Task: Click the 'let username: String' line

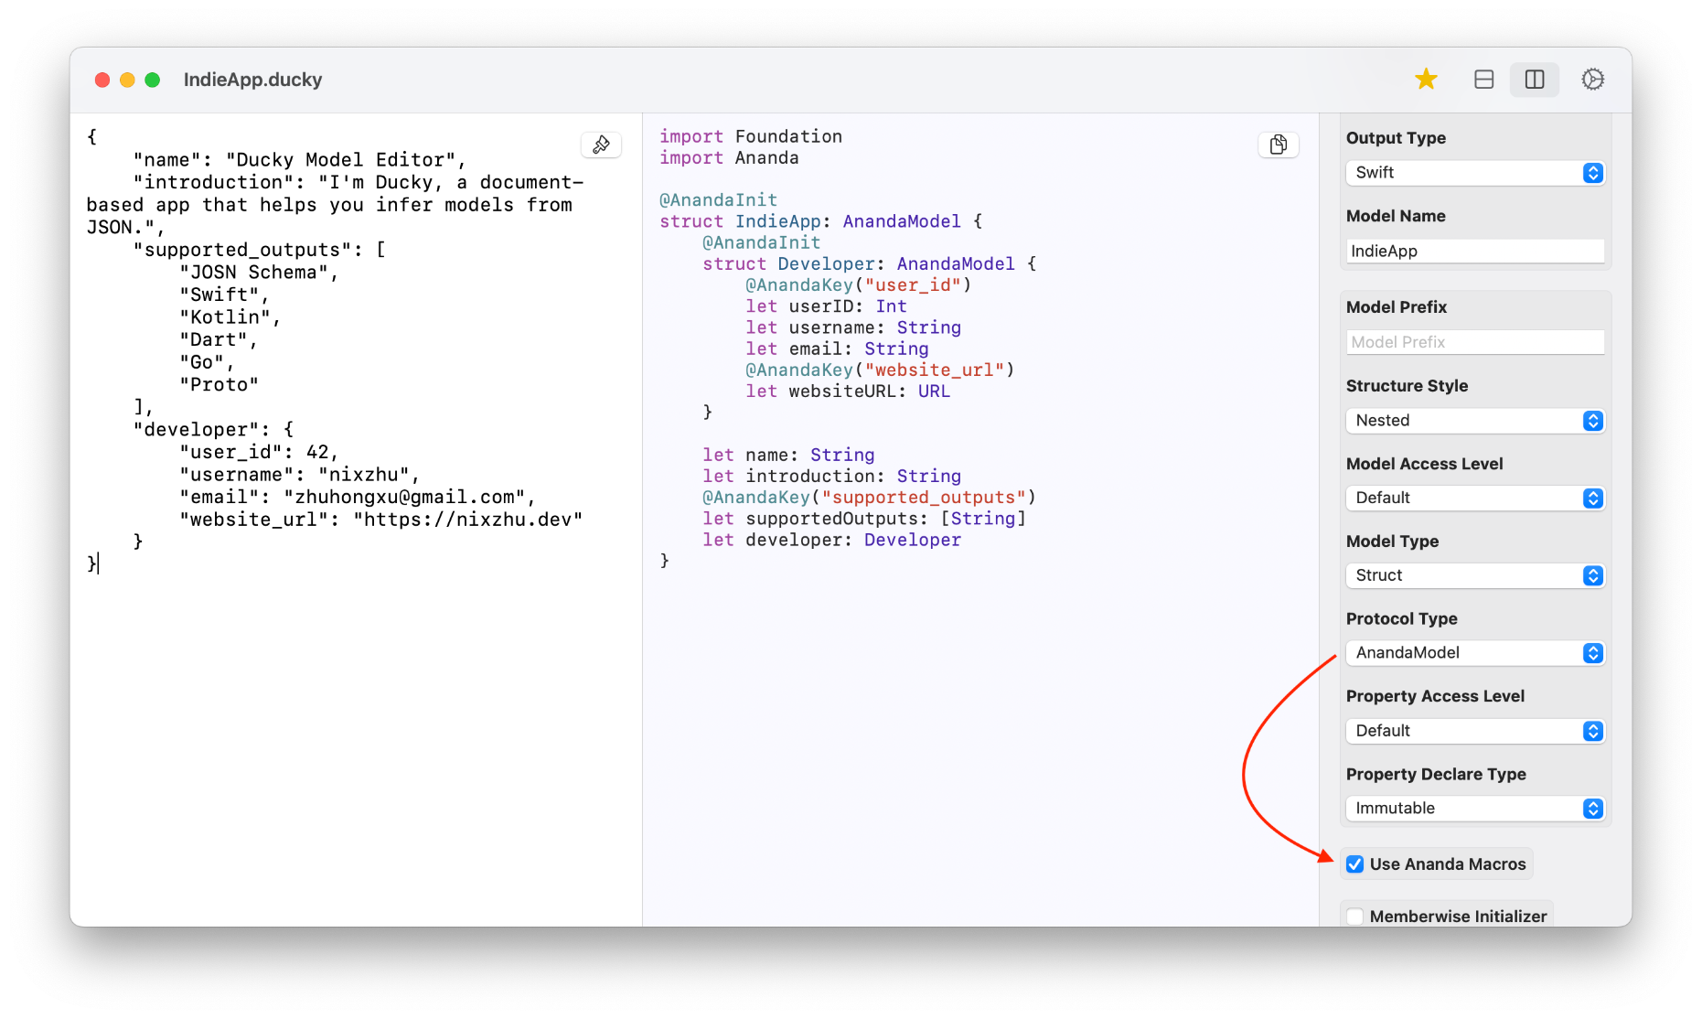Action: coord(853,327)
